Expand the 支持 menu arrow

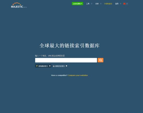coord(101,4)
